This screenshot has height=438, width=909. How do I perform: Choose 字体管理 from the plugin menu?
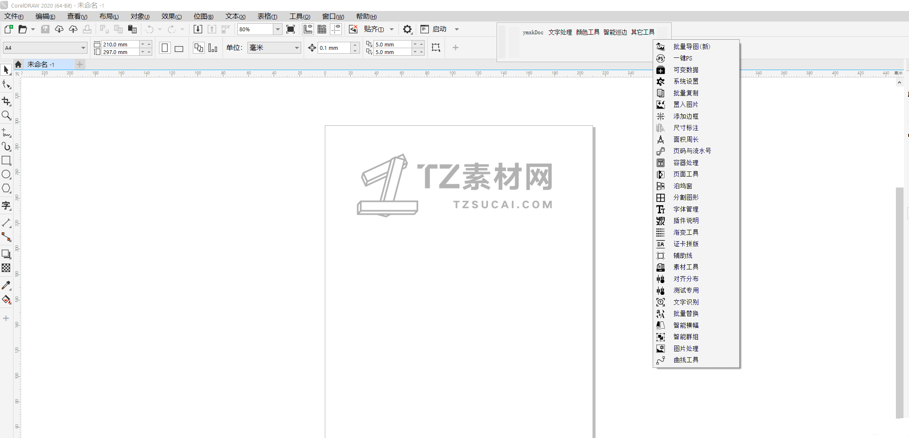[696, 209]
